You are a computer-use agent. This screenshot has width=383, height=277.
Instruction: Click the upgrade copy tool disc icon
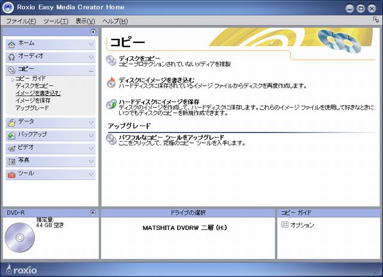(111, 139)
